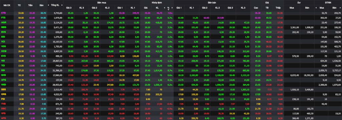Toggle the sort indicator under % header

tap(168, 10)
